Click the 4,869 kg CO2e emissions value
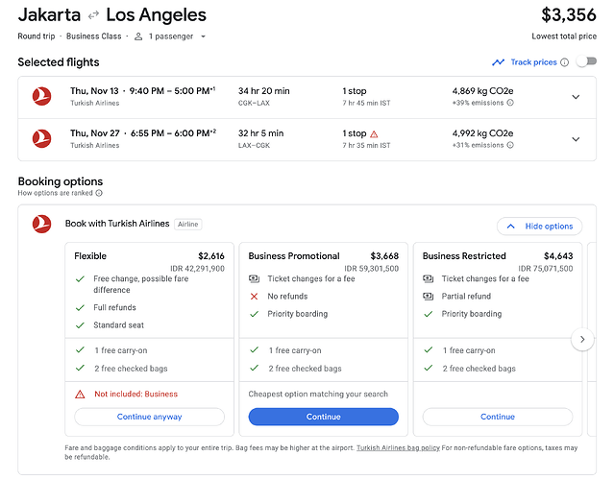The height and width of the screenshot is (479, 614). point(482,91)
